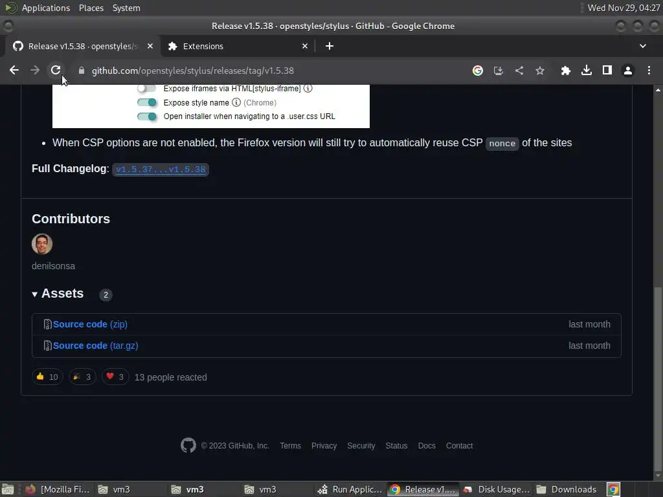Click info icon beside Expose style name

236,102
